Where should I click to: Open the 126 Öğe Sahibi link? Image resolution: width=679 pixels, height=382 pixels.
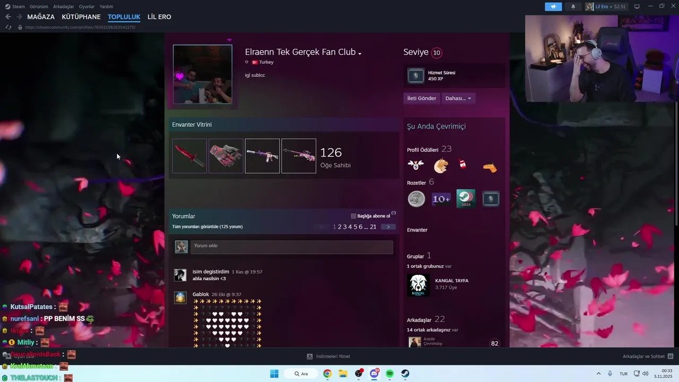tap(335, 157)
